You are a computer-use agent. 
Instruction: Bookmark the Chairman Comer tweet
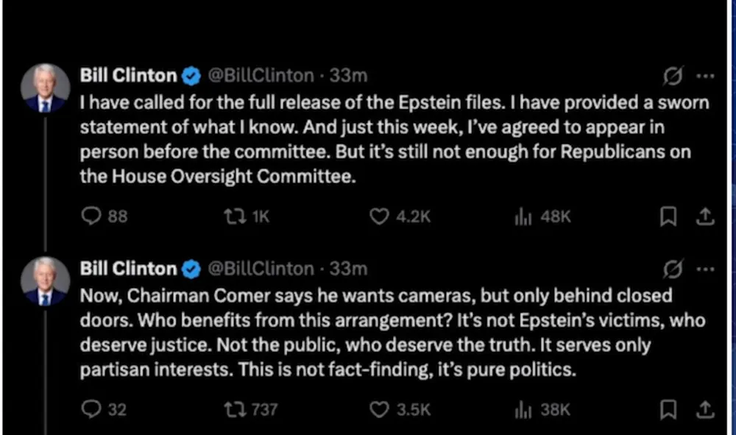(x=668, y=409)
